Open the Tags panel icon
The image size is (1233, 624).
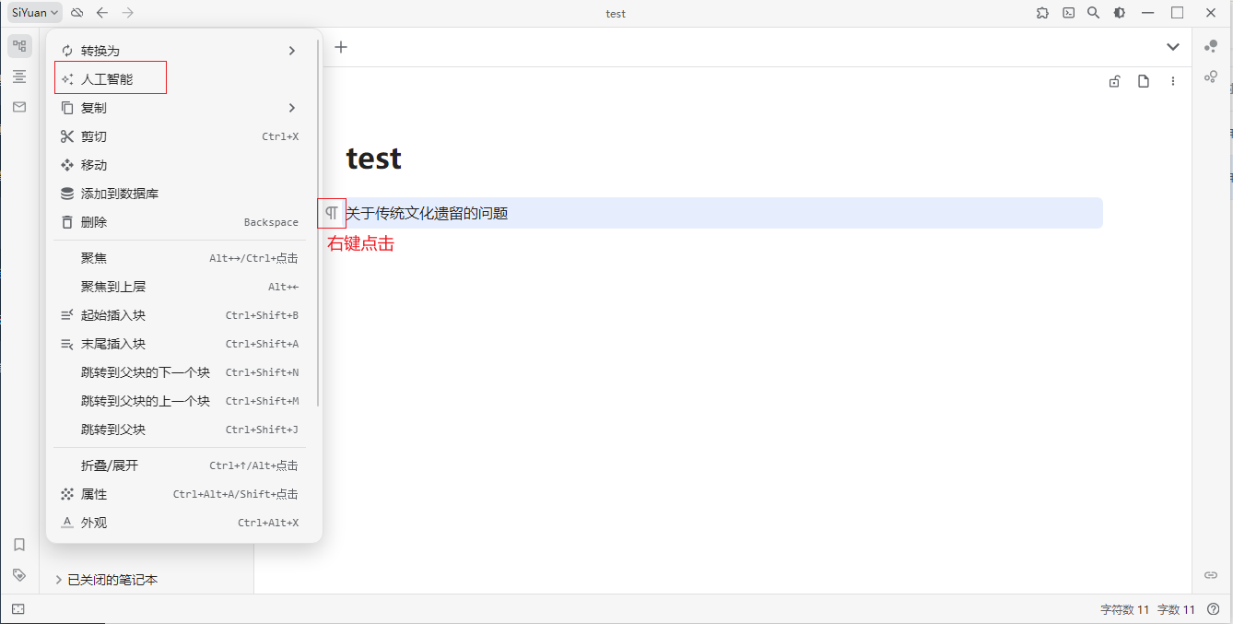(x=19, y=574)
